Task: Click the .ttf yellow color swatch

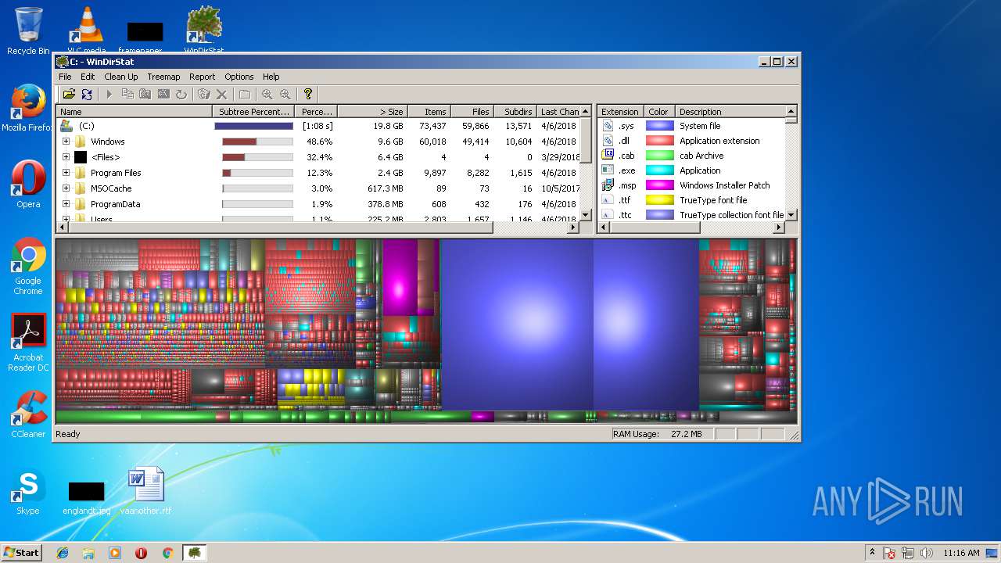Action: 659,200
